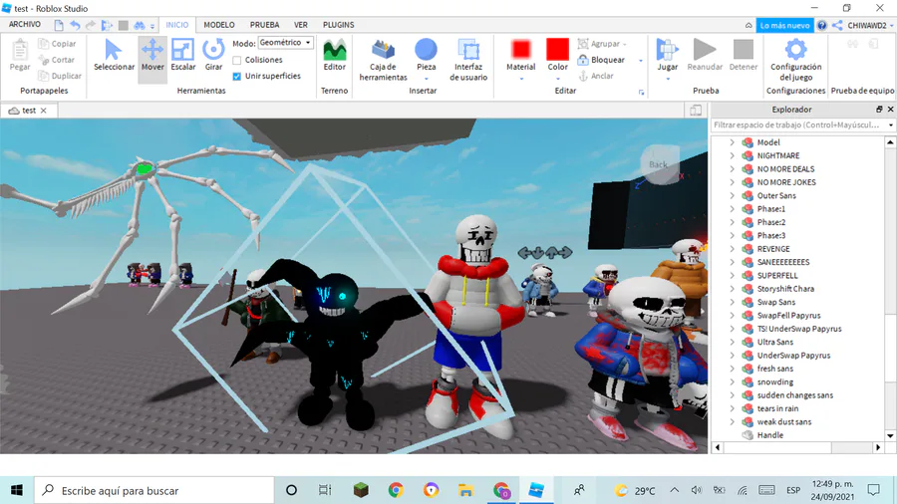897x504 pixels.
Task: Start the game with Jugar
Action: tap(667, 56)
